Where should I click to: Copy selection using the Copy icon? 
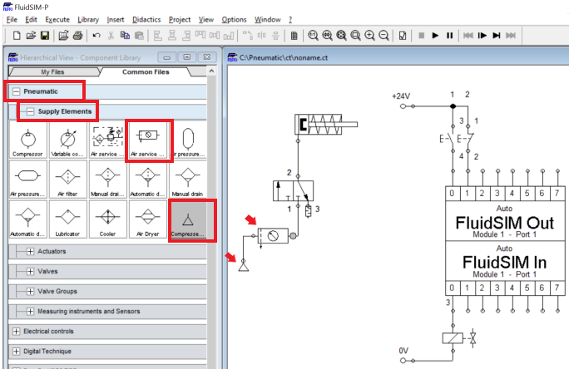pos(125,36)
